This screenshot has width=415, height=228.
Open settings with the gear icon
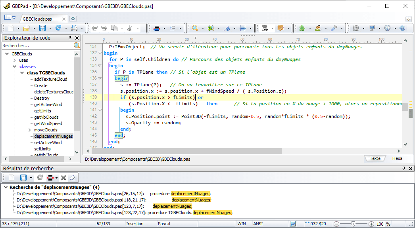(x=356, y=28)
